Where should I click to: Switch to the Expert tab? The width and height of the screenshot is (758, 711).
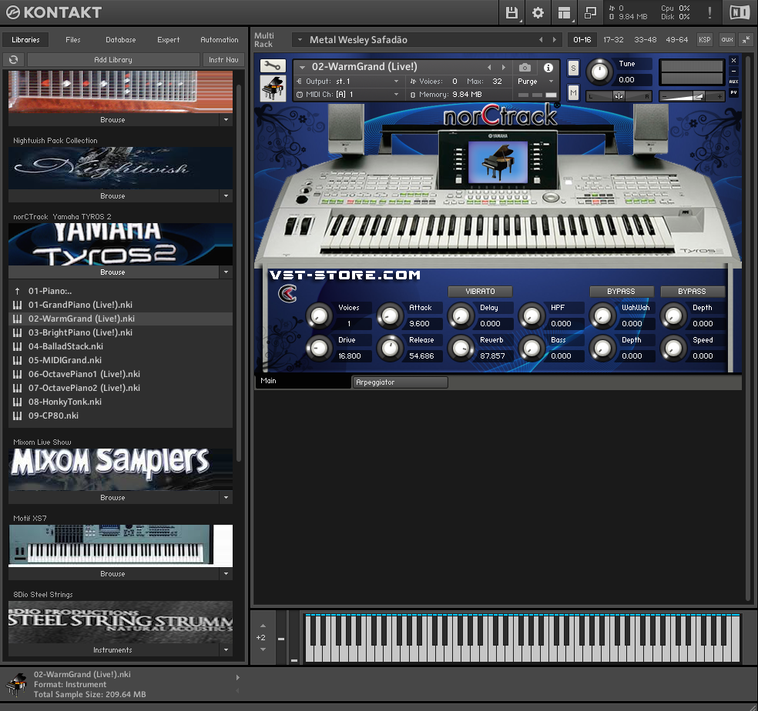click(x=168, y=39)
